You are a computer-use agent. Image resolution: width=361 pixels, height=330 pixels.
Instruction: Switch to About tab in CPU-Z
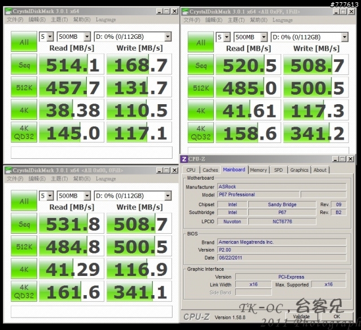pyautogui.click(x=320, y=170)
